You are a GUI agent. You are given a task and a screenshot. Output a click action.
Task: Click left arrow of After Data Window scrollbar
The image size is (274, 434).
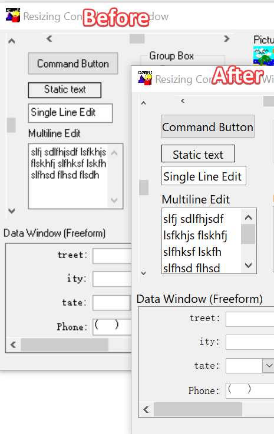(x=146, y=409)
